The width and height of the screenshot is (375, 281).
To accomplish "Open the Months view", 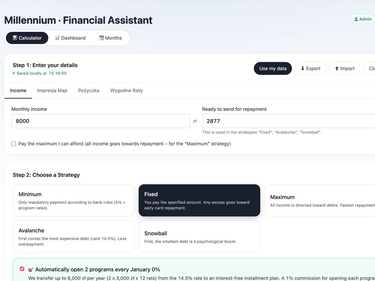I will pyautogui.click(x=111, y=38).
